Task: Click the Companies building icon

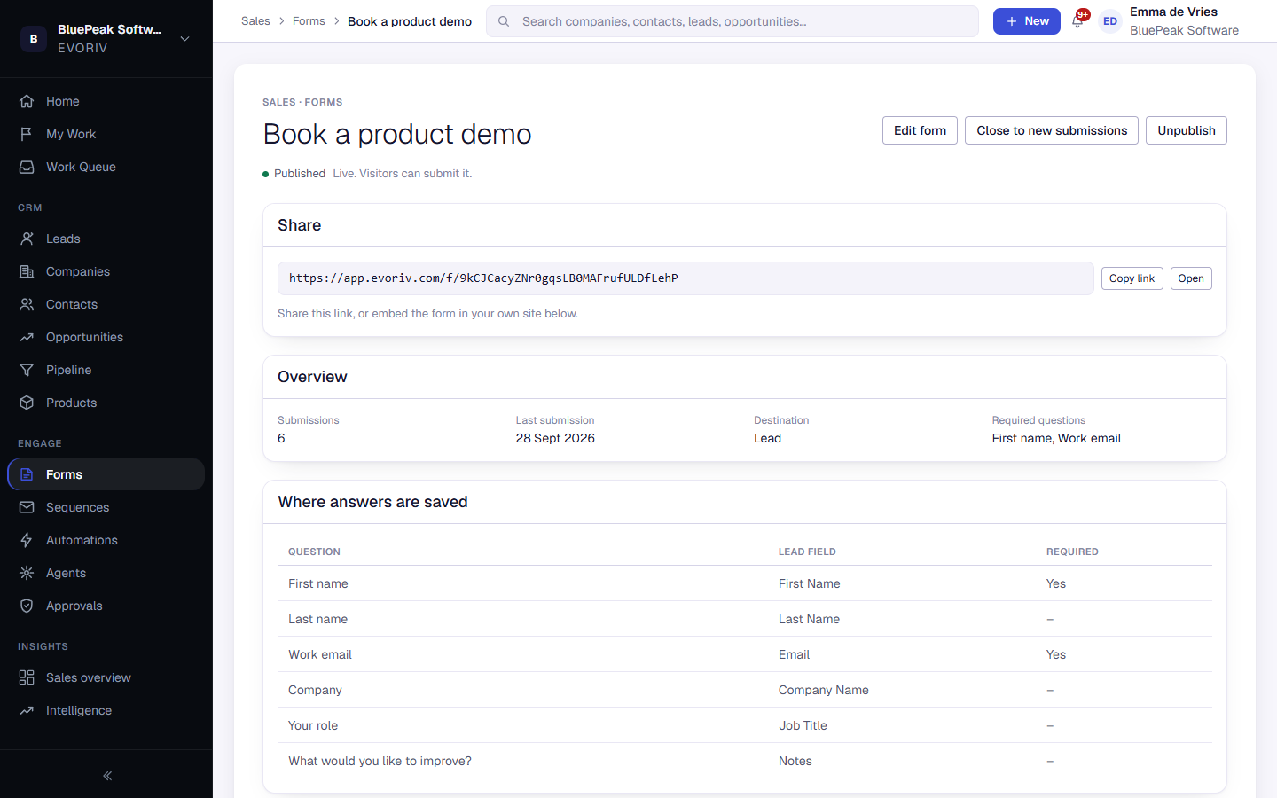Action: click(x=27, y=271)
